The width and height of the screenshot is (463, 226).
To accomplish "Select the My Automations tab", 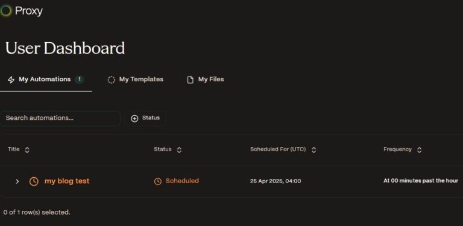I will [x=46, y=80].
